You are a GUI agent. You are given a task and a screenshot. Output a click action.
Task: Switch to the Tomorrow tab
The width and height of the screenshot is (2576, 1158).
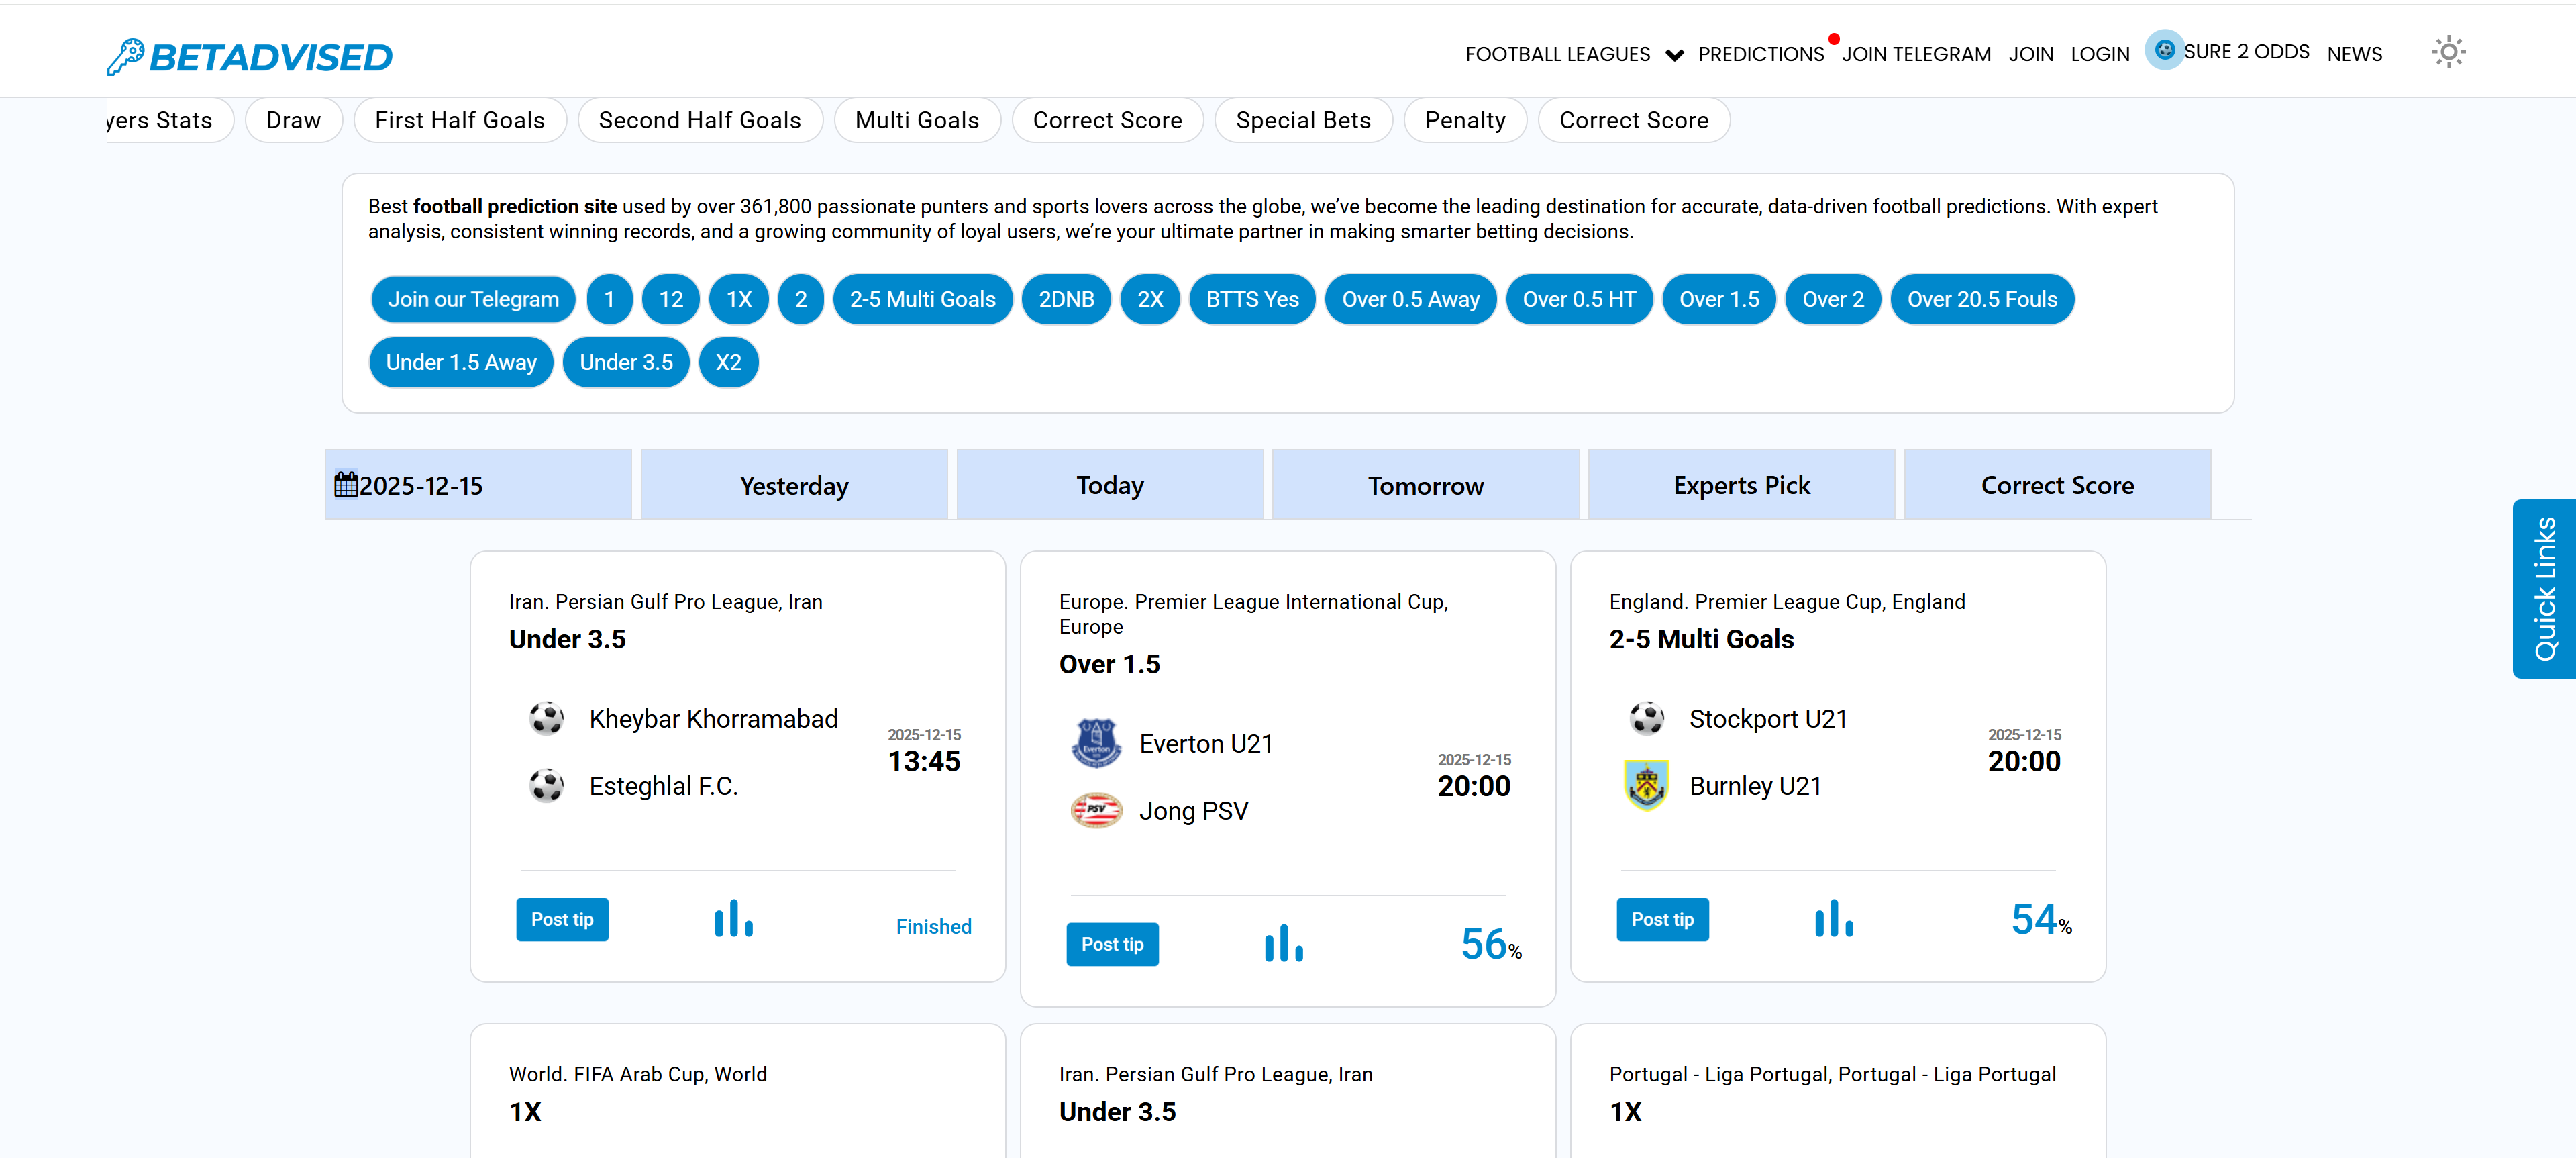1425,485
